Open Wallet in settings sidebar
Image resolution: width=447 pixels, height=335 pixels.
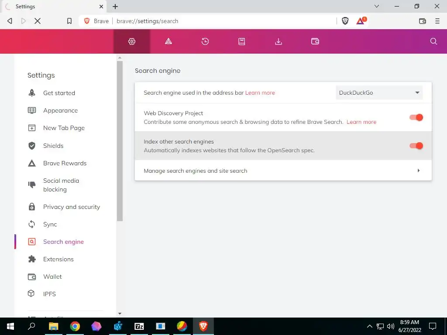click(52, 277)
